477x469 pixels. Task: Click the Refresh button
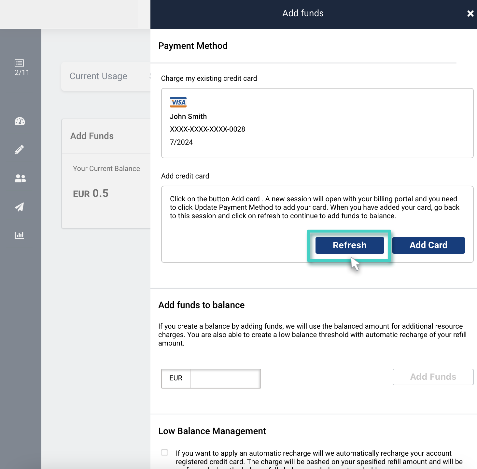(350, 245)
